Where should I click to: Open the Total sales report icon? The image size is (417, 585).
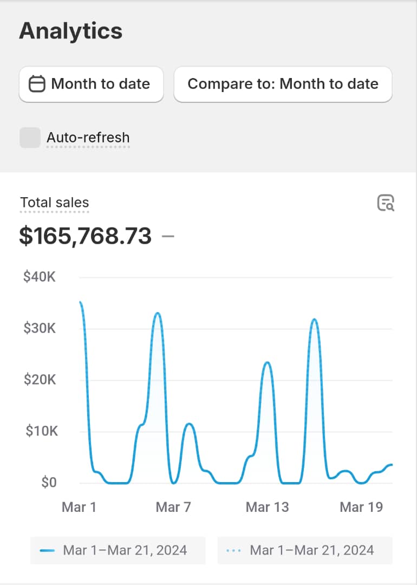point(386,203)
